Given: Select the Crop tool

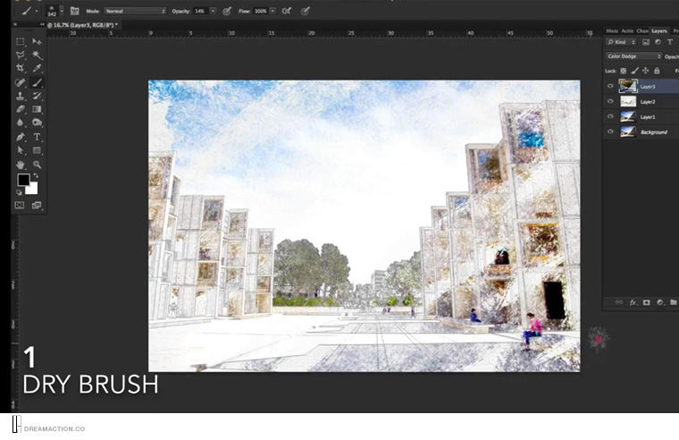Looking at the screenshot, I should pos(21,68).
